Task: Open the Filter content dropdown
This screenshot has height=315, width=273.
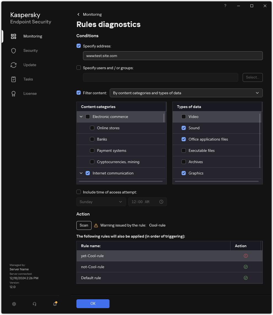Action: [186, 93]
